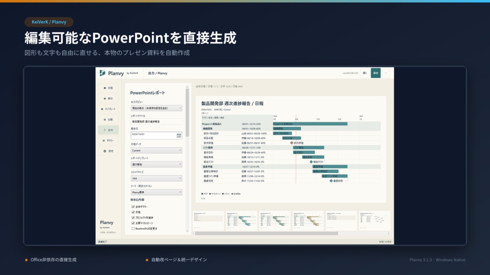Click the 出力 / Planvy breadcrumb
This screenshot has width=490, height=275.
(x=157, y=73)
